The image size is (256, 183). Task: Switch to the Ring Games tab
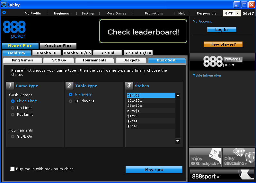pos(22,60)
